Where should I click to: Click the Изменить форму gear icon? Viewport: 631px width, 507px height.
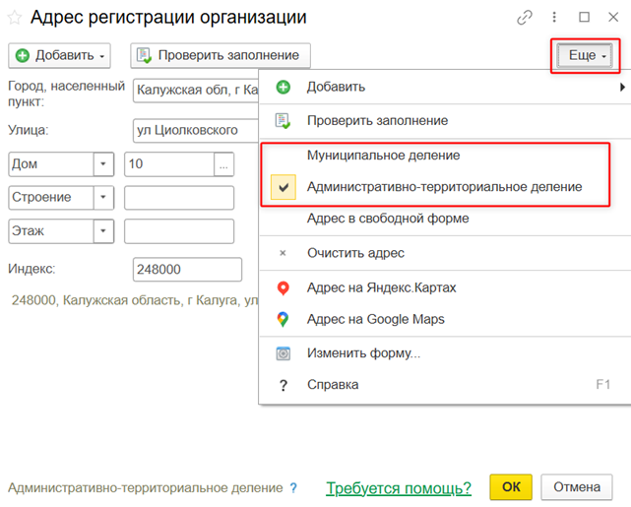pyautogui.click(x=283, y=352)
